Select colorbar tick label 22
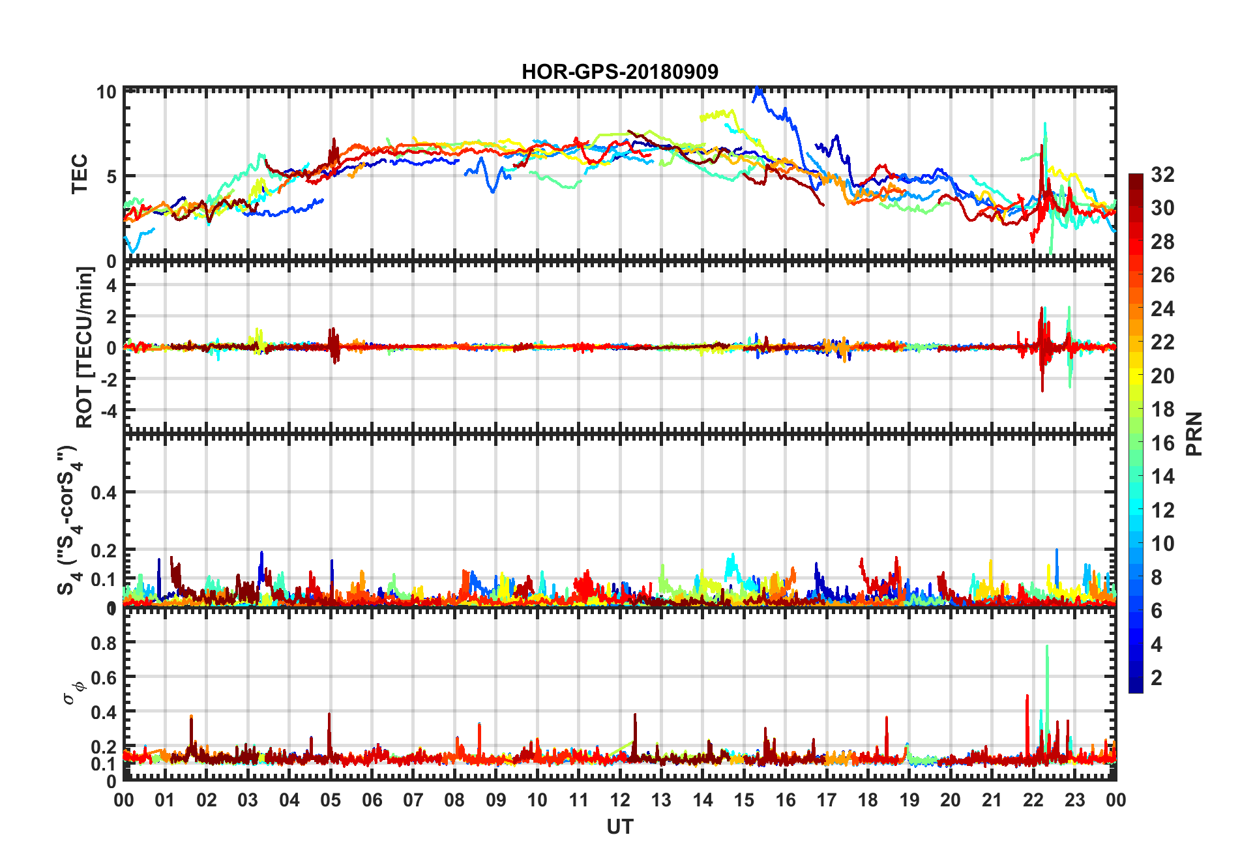1240x867 pixels. [1162, 342]
